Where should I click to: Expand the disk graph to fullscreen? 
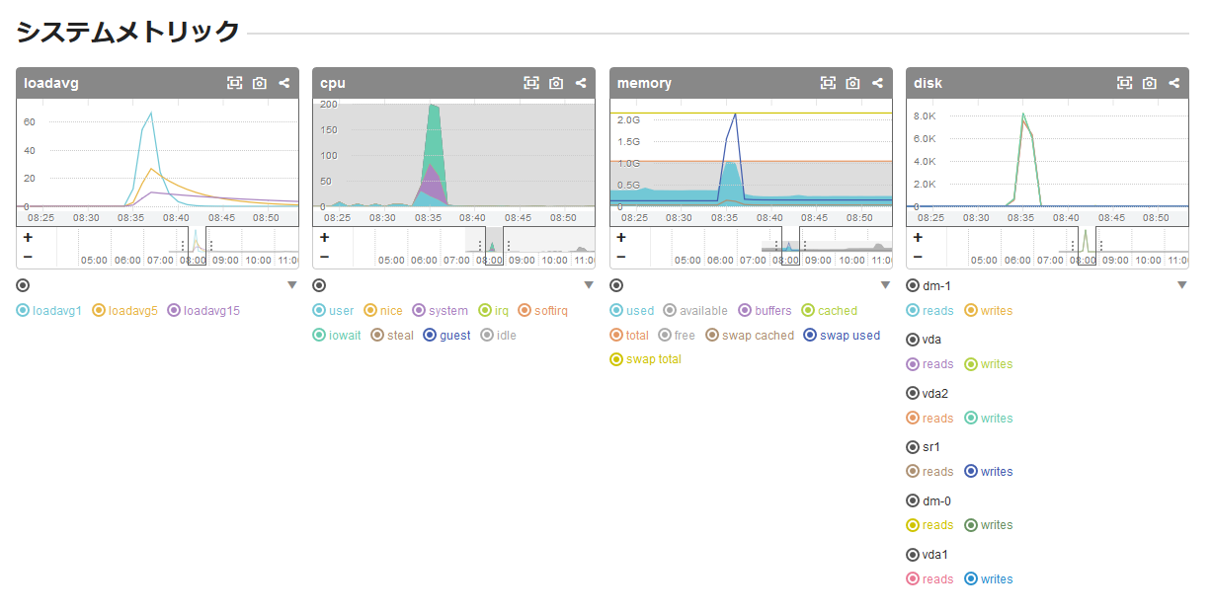1124,84
